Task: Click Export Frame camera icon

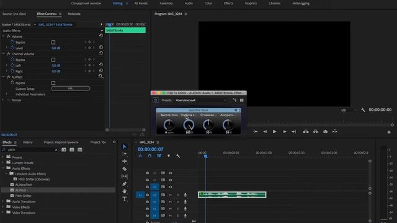Action: pos(325,132)
